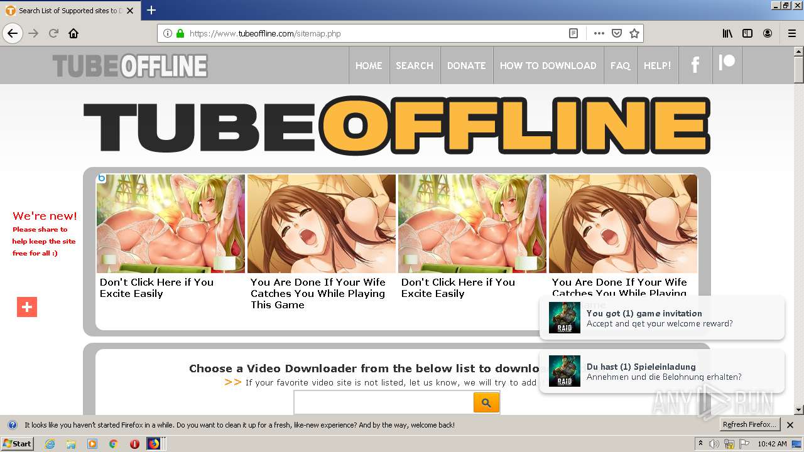Image resolution: width=804 pixels, height=452 pixels.
Task: Open SEARCH in the site navigation
Action: pos(415,65)
